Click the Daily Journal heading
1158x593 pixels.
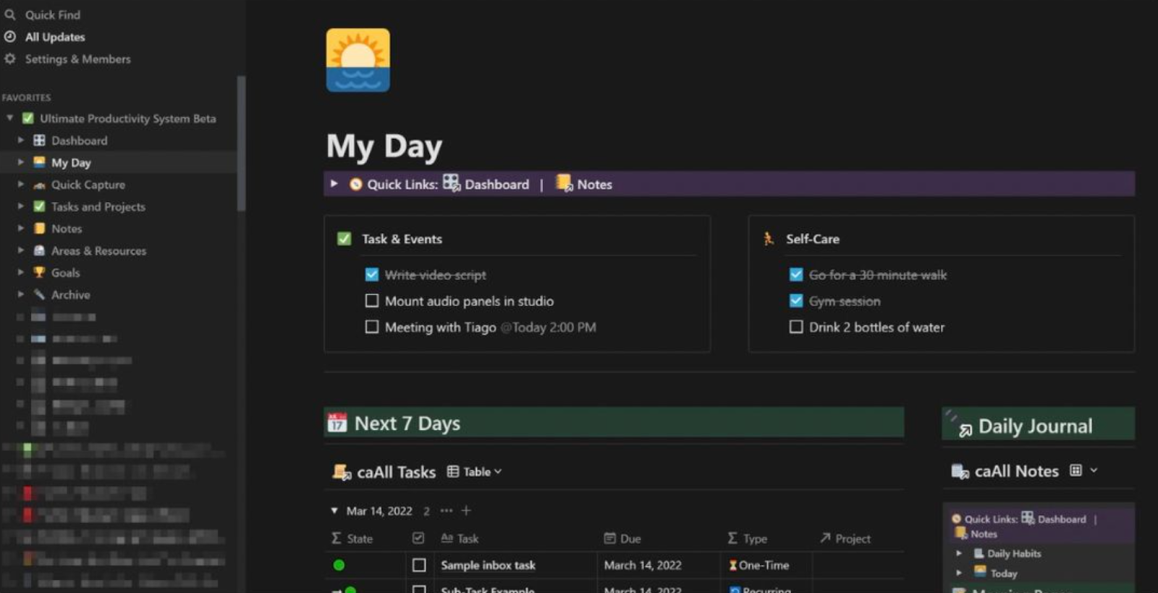pos(1035,426)
